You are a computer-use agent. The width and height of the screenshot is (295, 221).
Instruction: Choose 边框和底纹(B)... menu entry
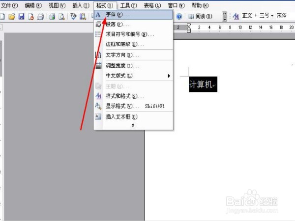133,44
